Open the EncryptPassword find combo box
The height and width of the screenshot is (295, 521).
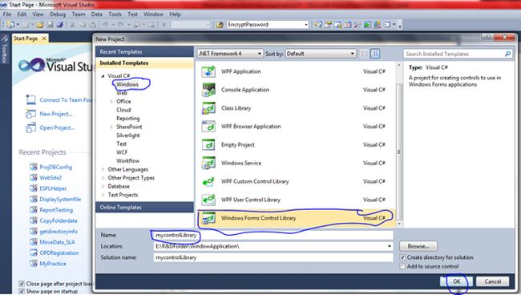pos(268,25)
